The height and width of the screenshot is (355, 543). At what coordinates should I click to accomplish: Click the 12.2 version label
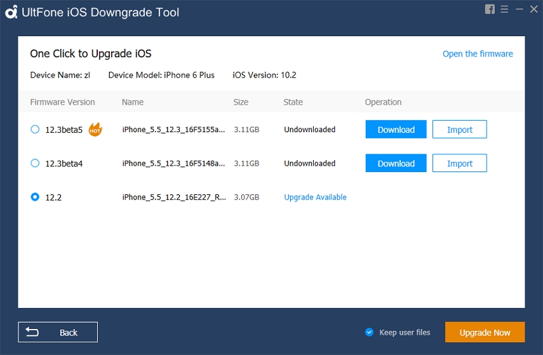tap(53, 198)
